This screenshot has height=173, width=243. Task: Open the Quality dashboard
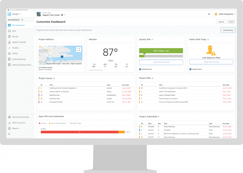click(20, 48)
